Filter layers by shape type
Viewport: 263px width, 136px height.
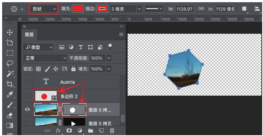click(90, 47)
